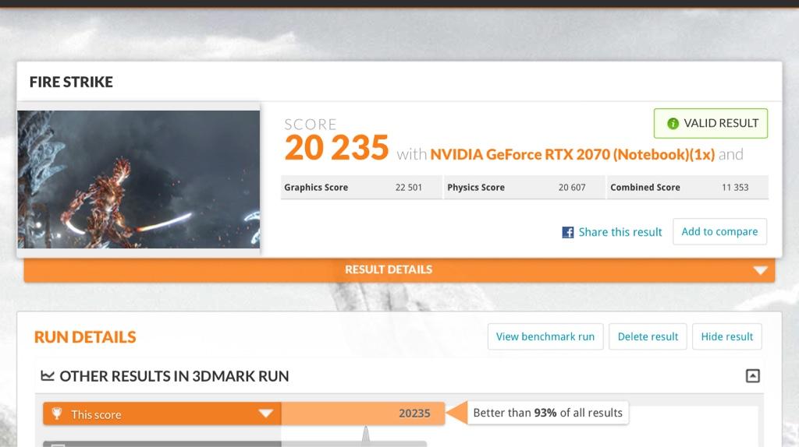The height and width of the screenshot is (447, 799).
Task: Click the Result Details bar down arrow
Action: tap(760, 270)
